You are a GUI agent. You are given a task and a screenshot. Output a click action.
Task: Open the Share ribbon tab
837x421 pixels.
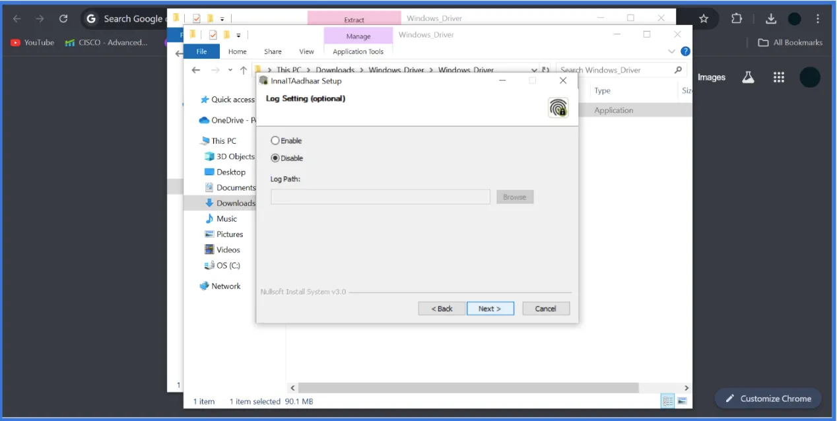point(273,51)
